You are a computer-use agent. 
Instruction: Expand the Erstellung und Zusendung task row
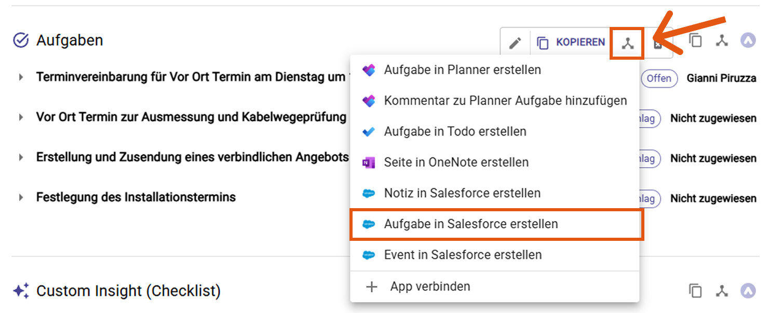point(21,157)
